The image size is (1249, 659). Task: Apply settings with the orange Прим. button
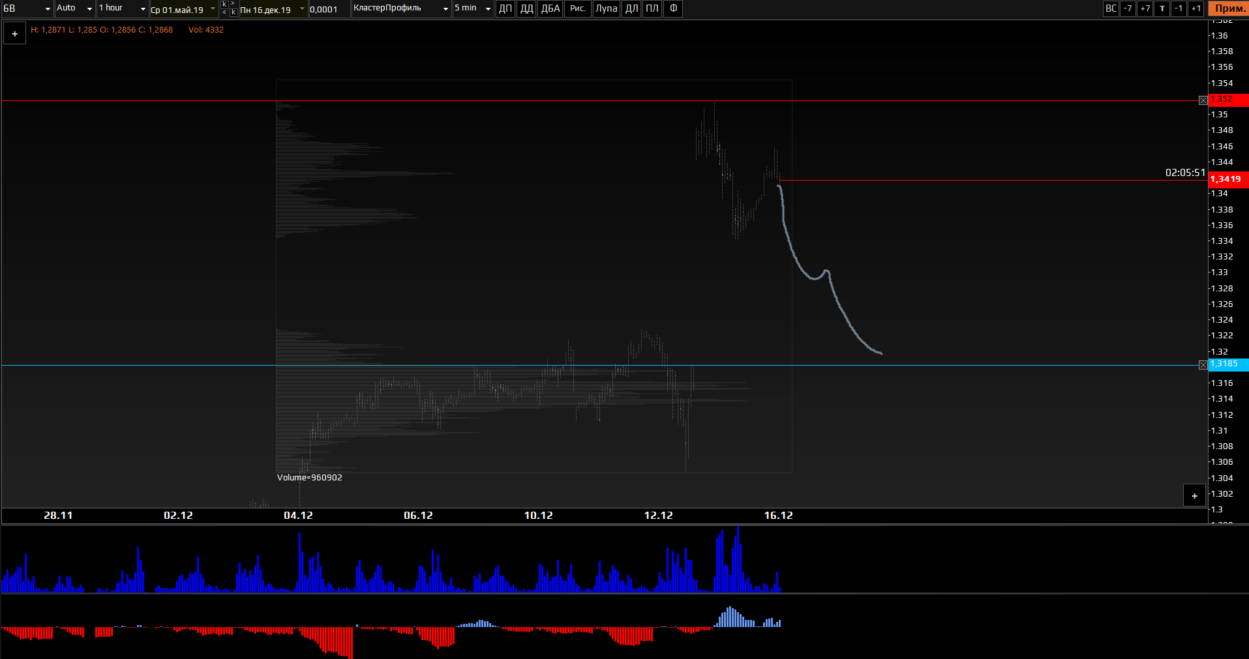pos(1229,8)
